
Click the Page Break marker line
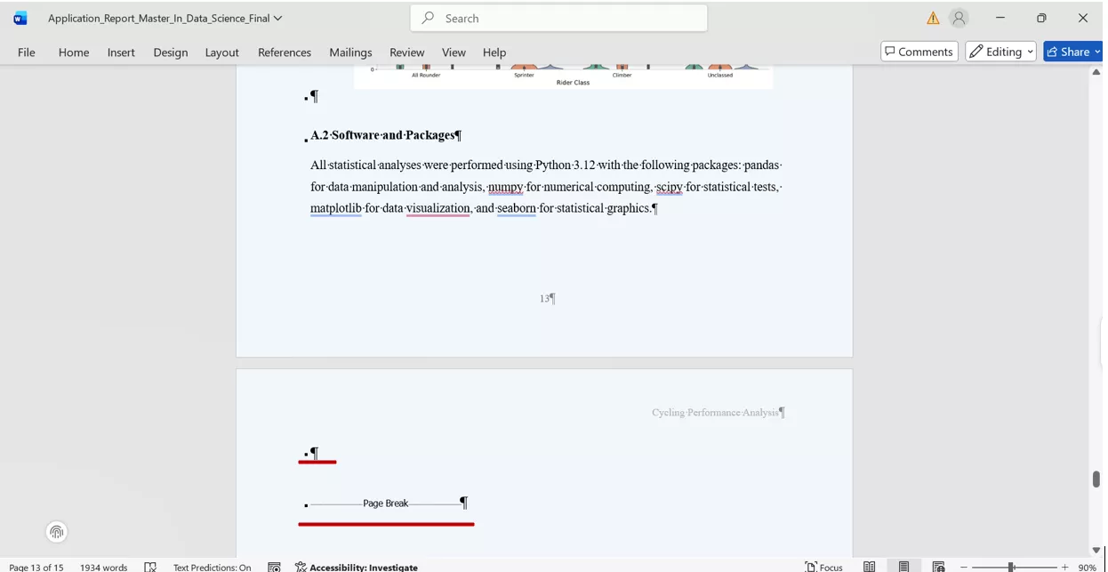click(x=385, y=504)
